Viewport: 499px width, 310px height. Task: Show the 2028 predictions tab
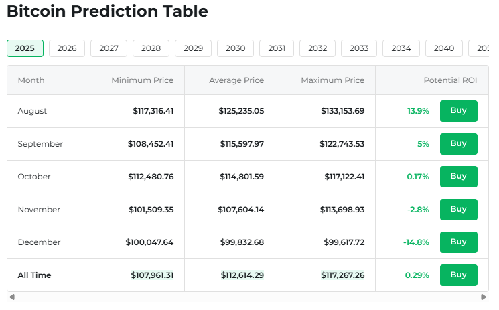(x=151, y=48)
